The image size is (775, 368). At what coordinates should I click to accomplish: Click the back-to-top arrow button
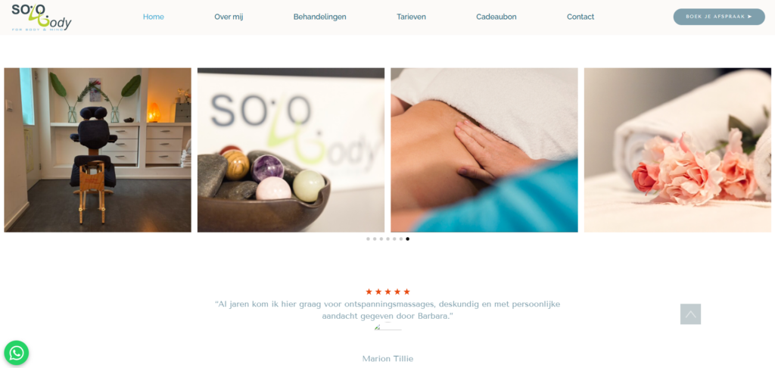[690, 314]
